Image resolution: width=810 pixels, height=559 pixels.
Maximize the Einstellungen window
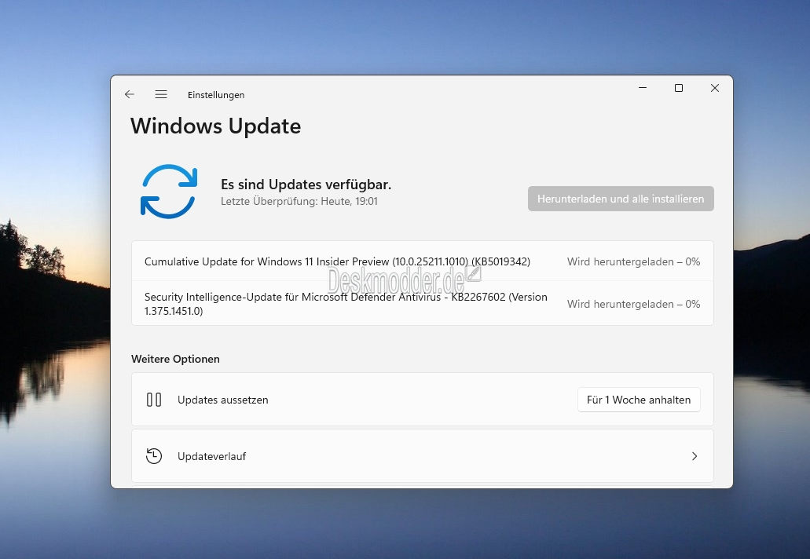(679, 88)
